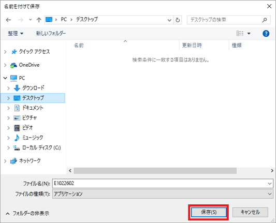The height and width of the screenshot is (223, 276).
Task: Expand the ローカル ディスク (C:) node
Action: pyautogui.click(x=8, y=148)
